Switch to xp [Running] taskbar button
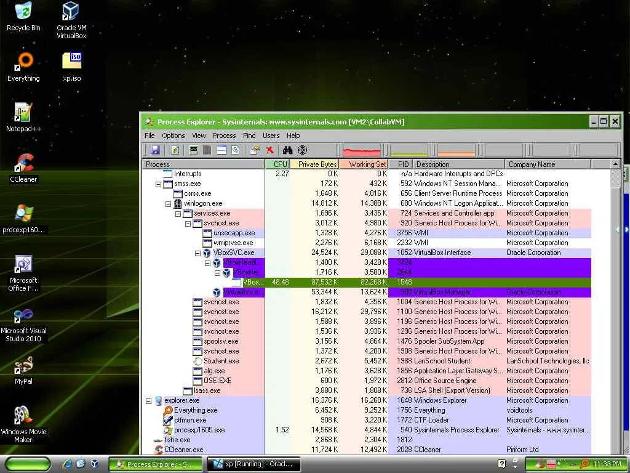This screenshot has width=630, height=473. coord(255,464)
